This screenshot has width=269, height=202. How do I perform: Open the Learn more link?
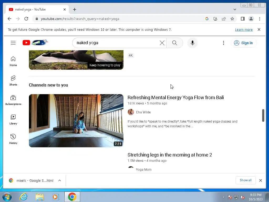244,29
